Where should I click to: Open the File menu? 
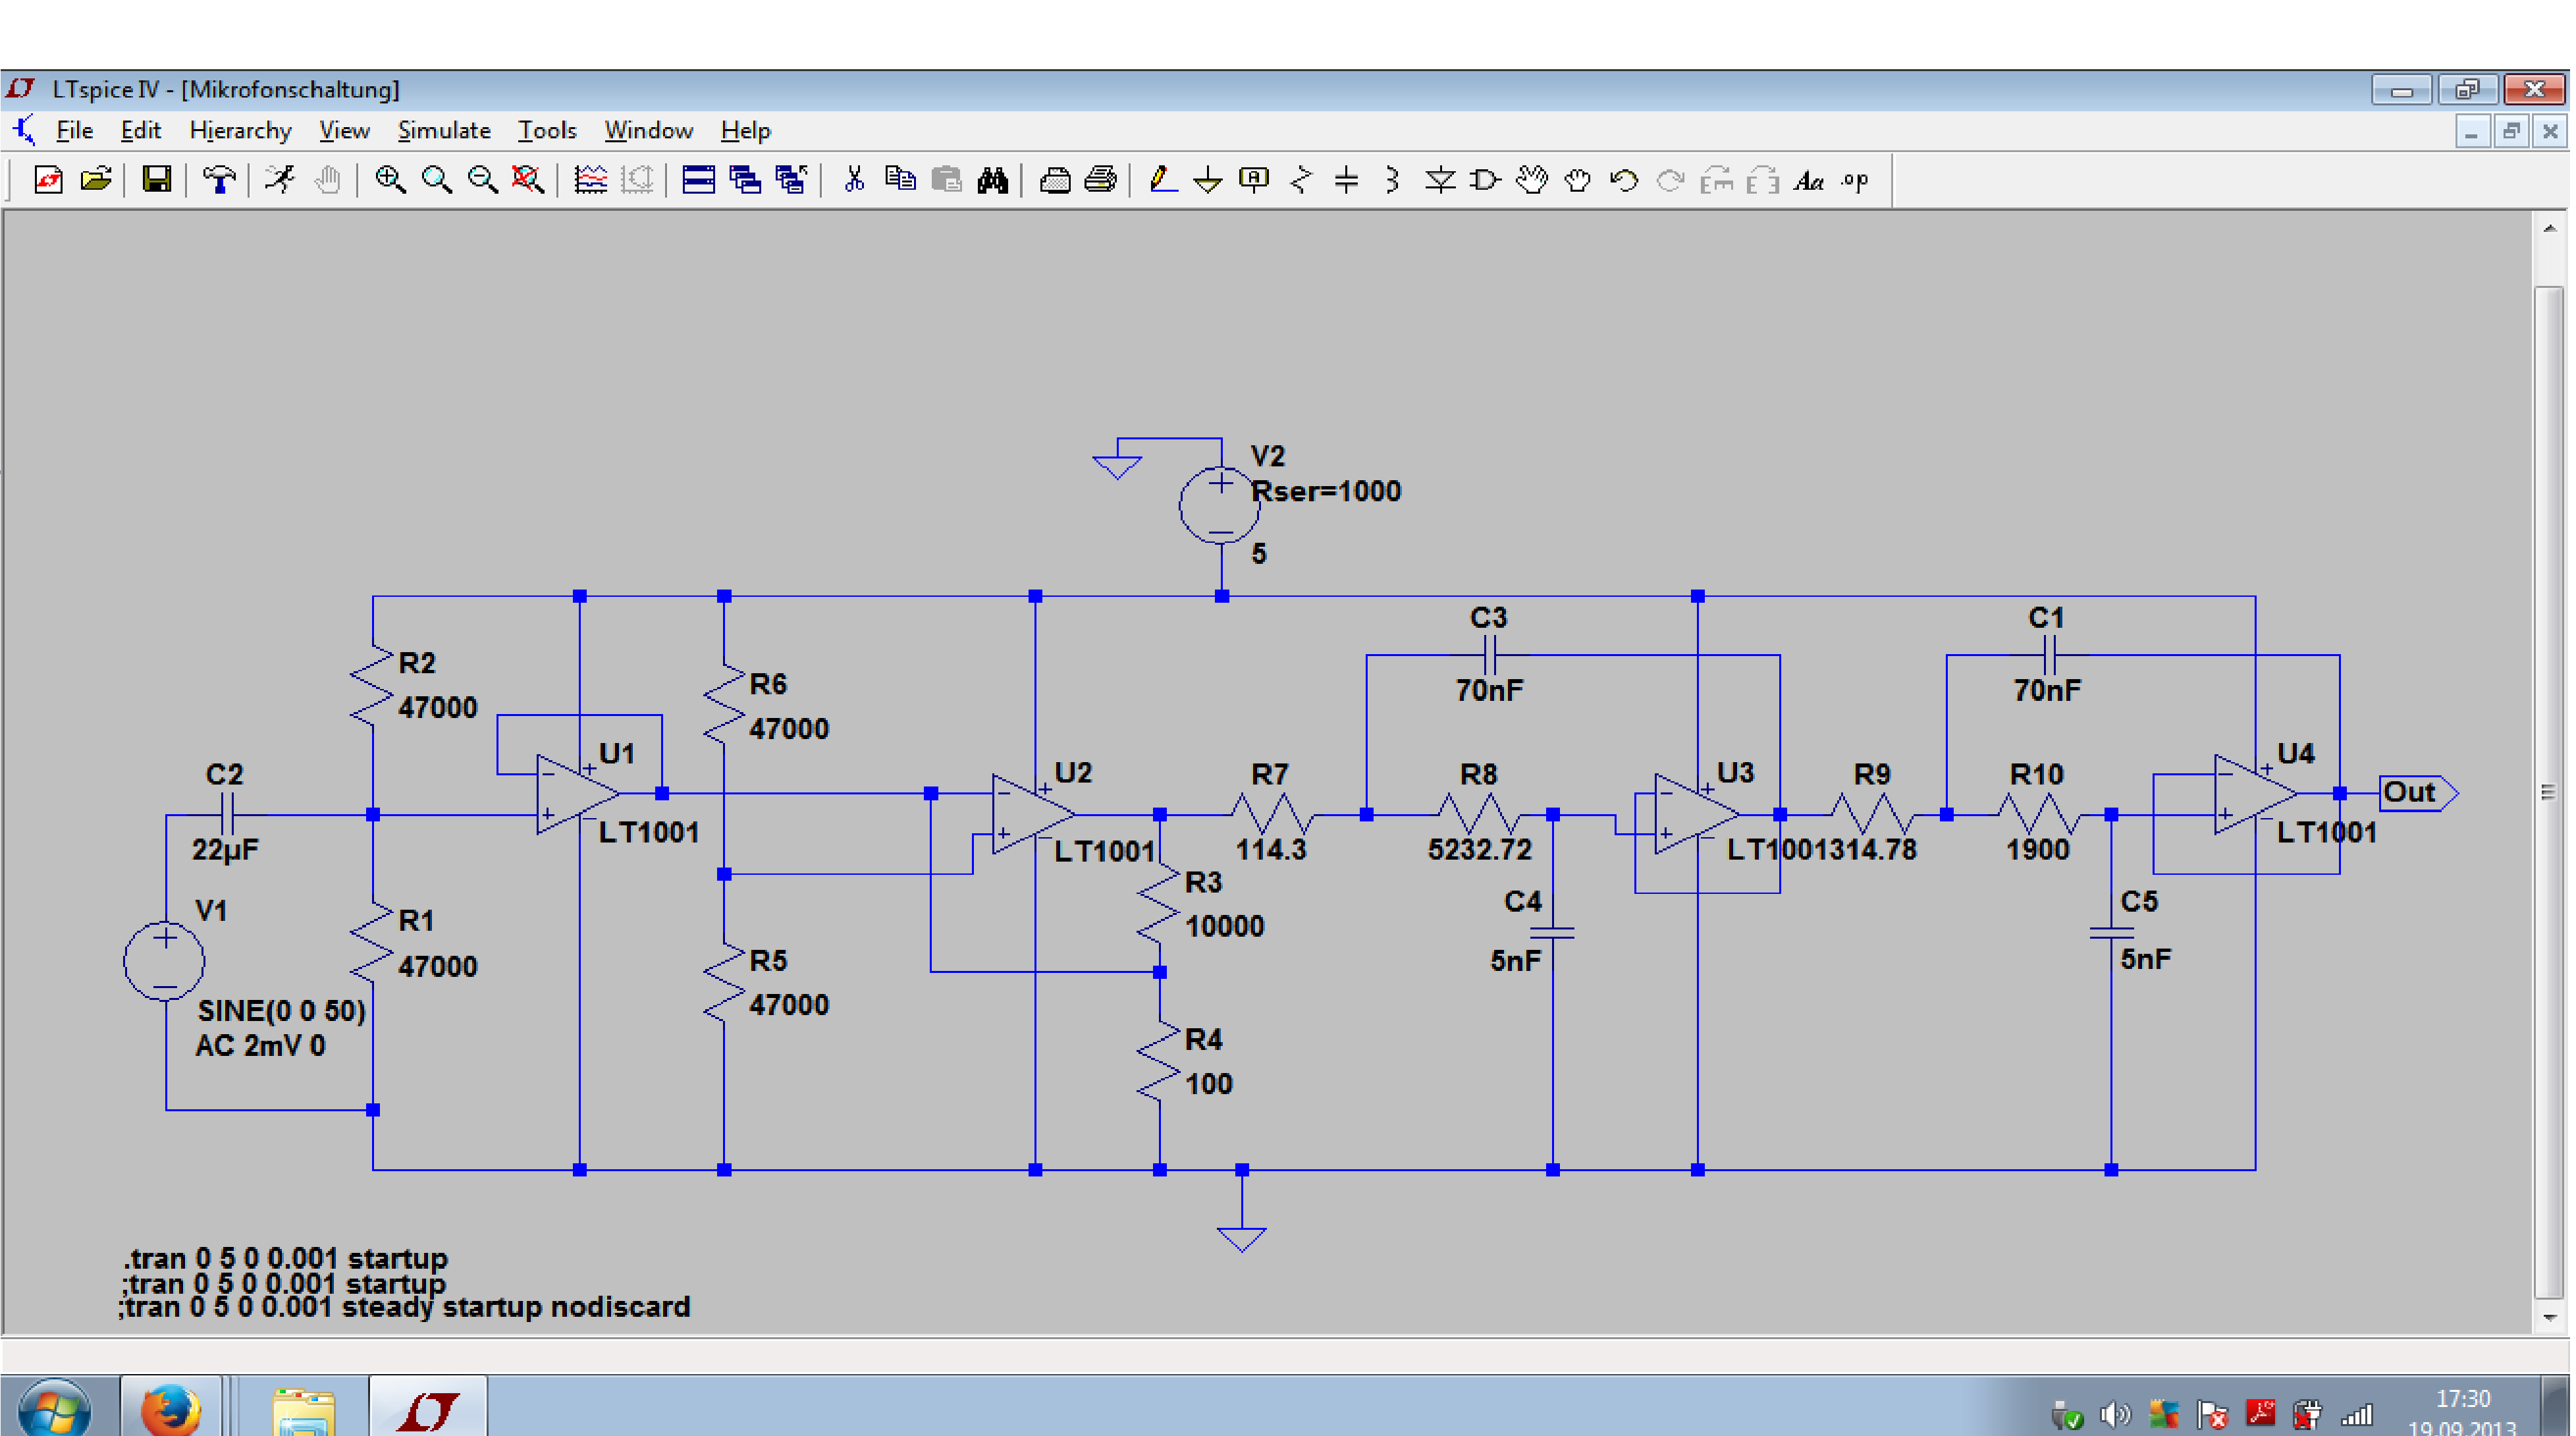tap(74, 130)
